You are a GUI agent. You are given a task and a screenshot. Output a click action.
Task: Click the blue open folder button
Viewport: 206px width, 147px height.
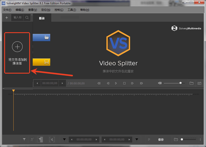42,38
